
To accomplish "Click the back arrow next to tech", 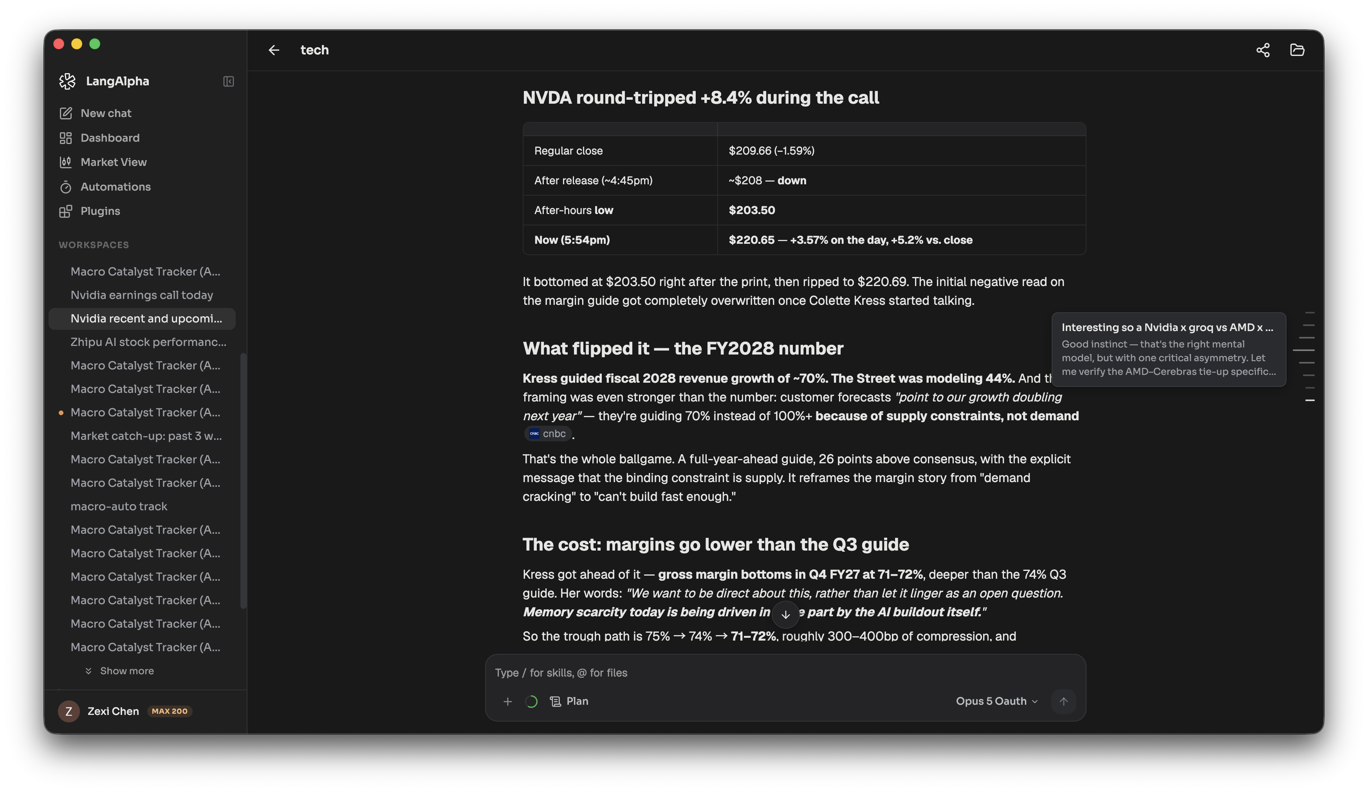I will [x=274, y=50].
